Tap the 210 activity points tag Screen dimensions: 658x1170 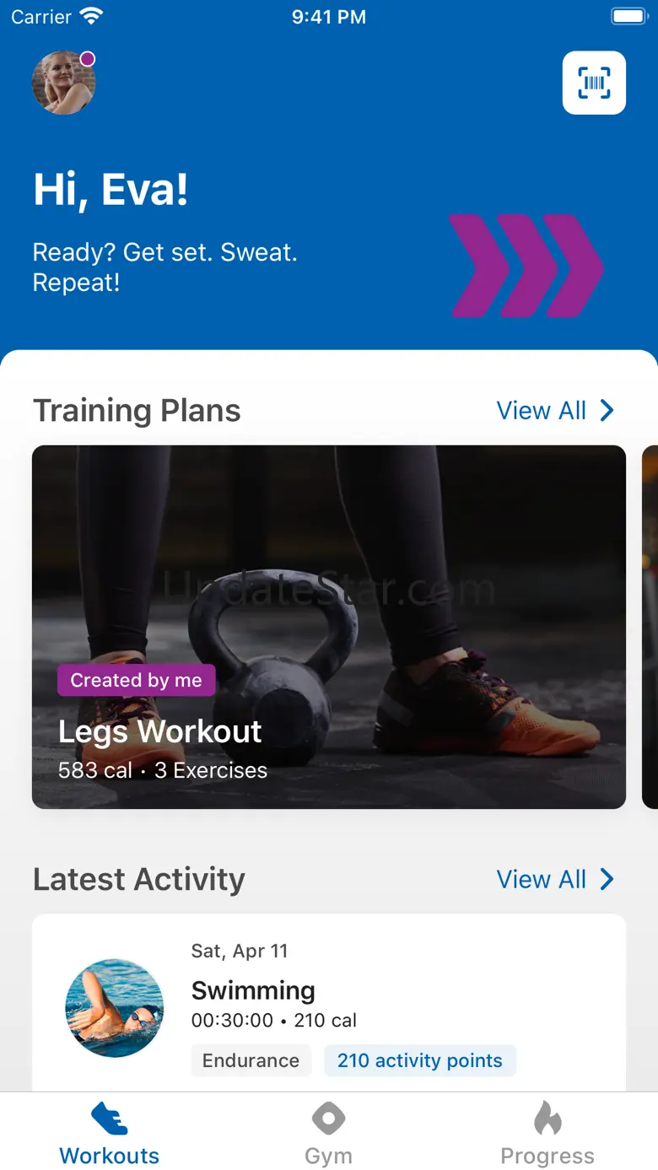420,1060
